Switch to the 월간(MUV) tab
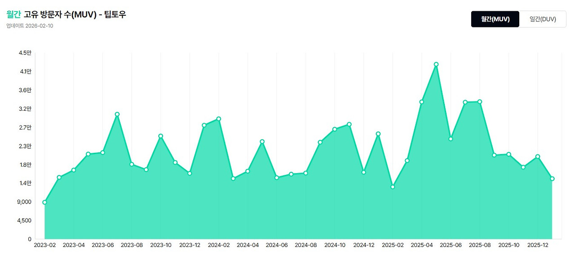The height and width of the screenshot is (264, 575). pyautogui.click(x=495, y=19)
